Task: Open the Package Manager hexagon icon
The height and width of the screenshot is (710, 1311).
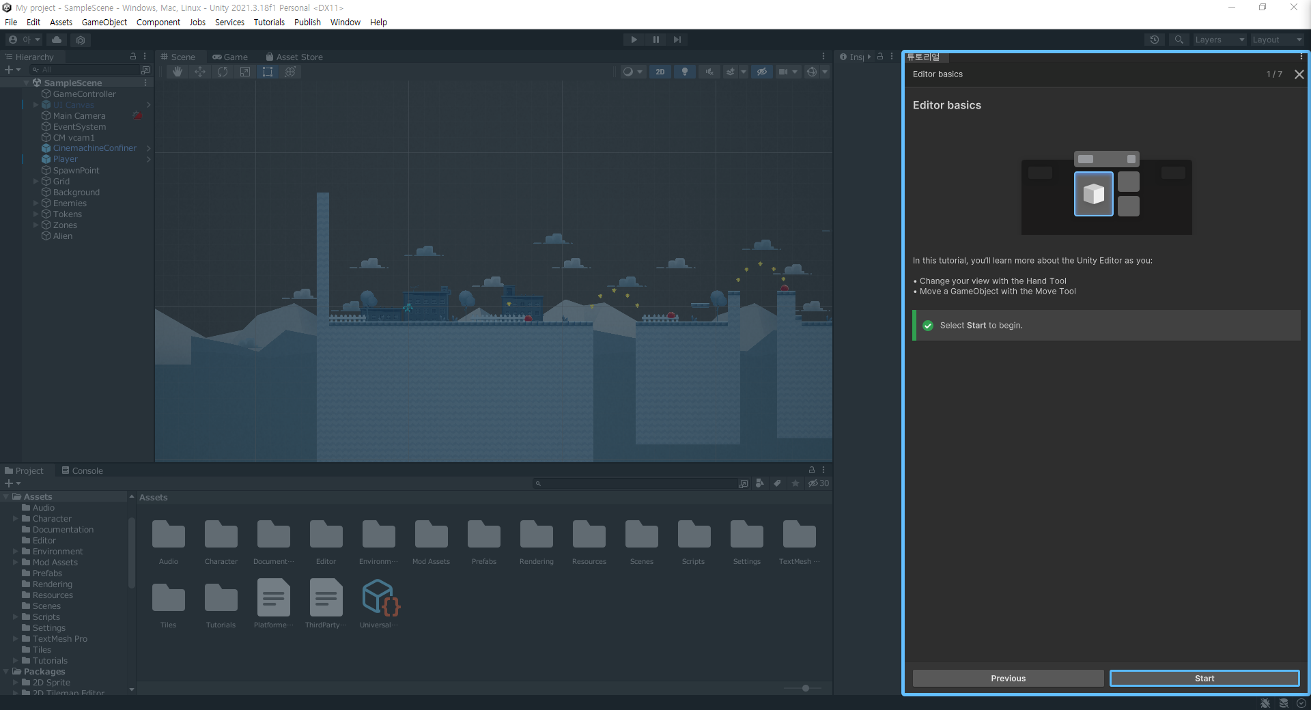Action: pos(81,40)
